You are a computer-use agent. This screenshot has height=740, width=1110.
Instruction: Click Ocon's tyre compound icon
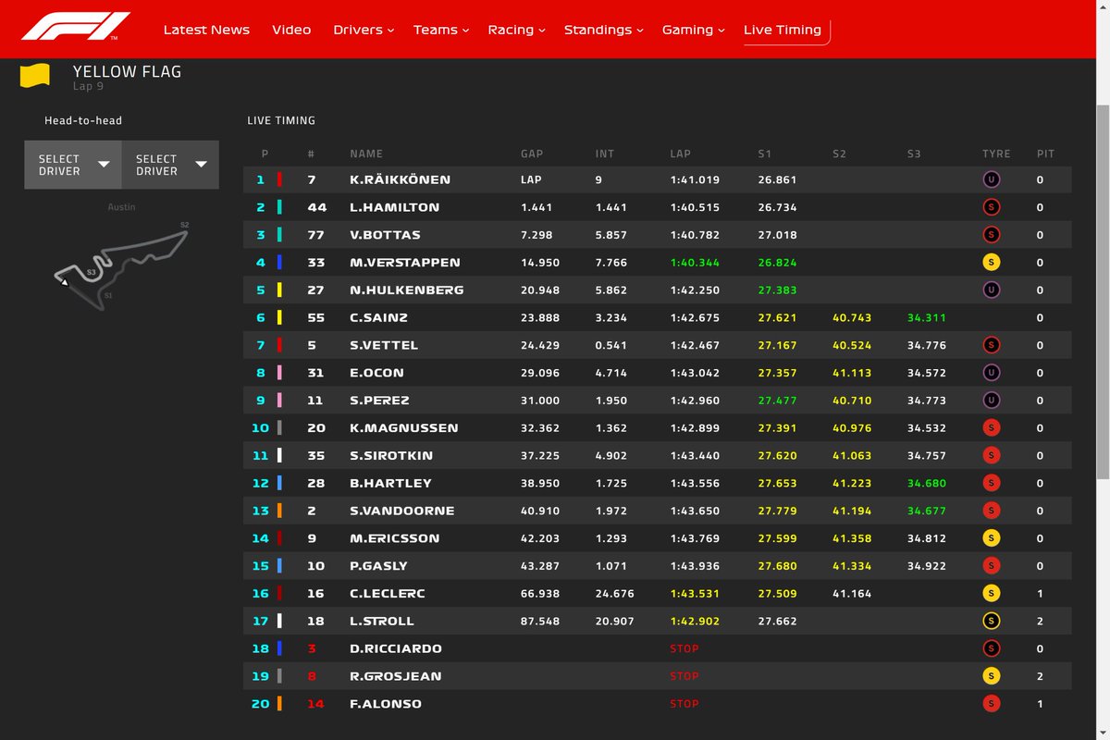point(991,373)
